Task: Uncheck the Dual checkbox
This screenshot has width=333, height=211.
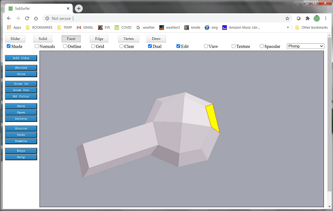Action: 150,46
